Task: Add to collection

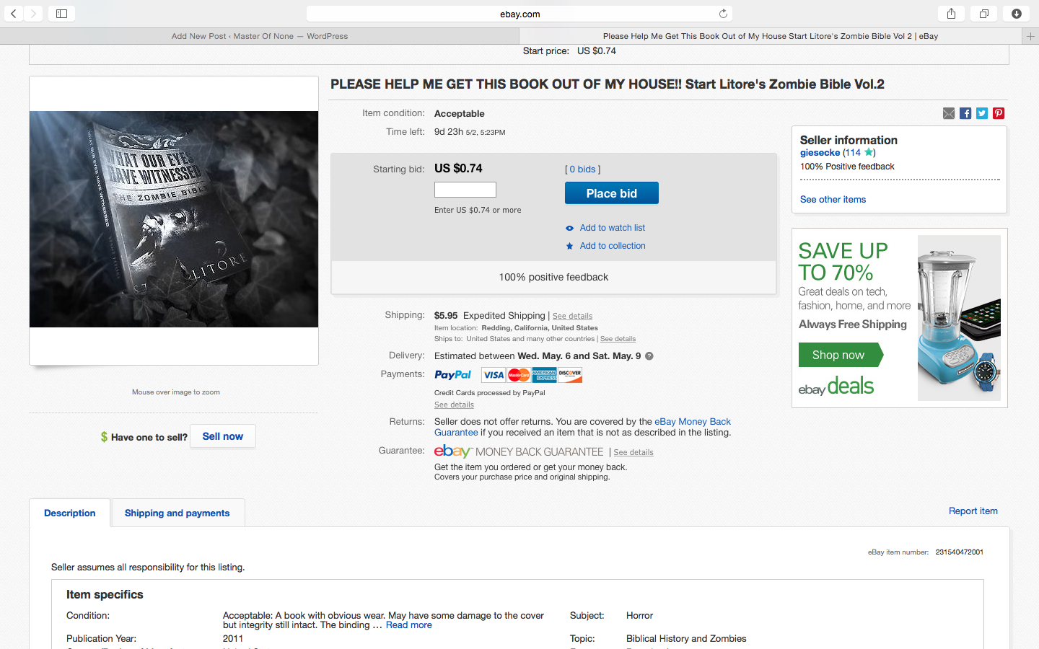Action: pyautogui.click(x=612, y=246)
